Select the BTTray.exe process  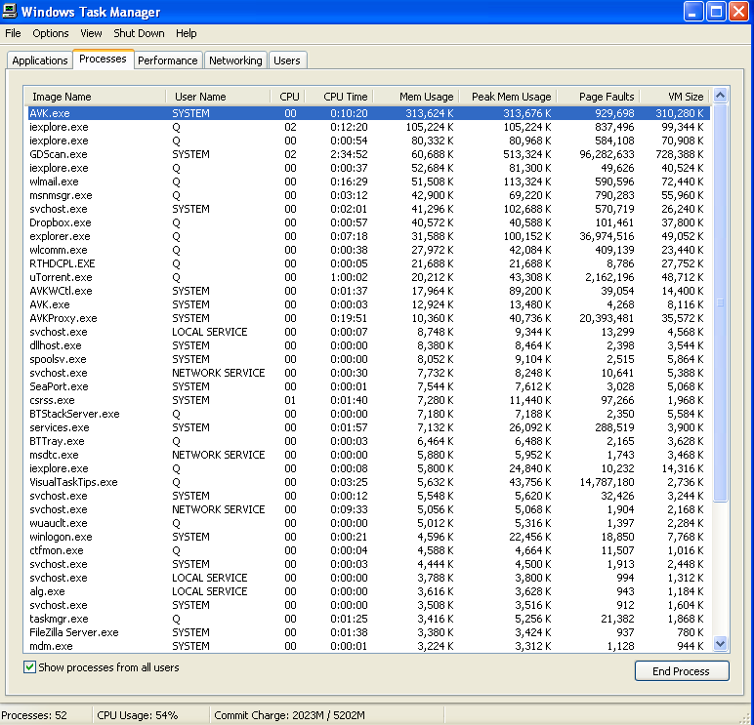pyautogui.click(x=368, y=441)
